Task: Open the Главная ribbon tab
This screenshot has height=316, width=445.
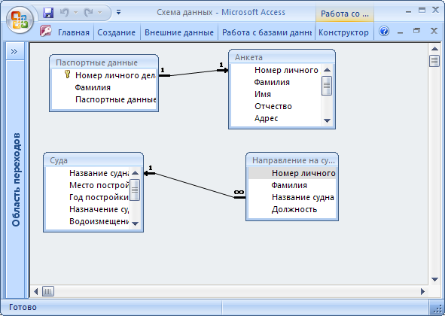Action: click(74, 32)
